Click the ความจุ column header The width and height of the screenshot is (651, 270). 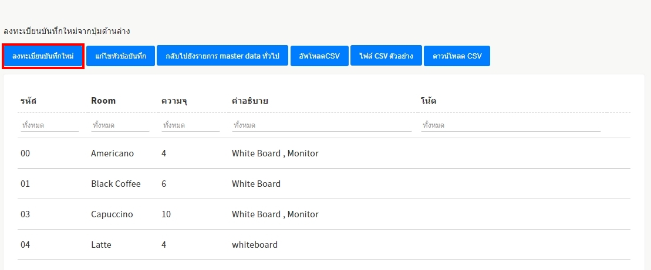(x=174, y=101)
